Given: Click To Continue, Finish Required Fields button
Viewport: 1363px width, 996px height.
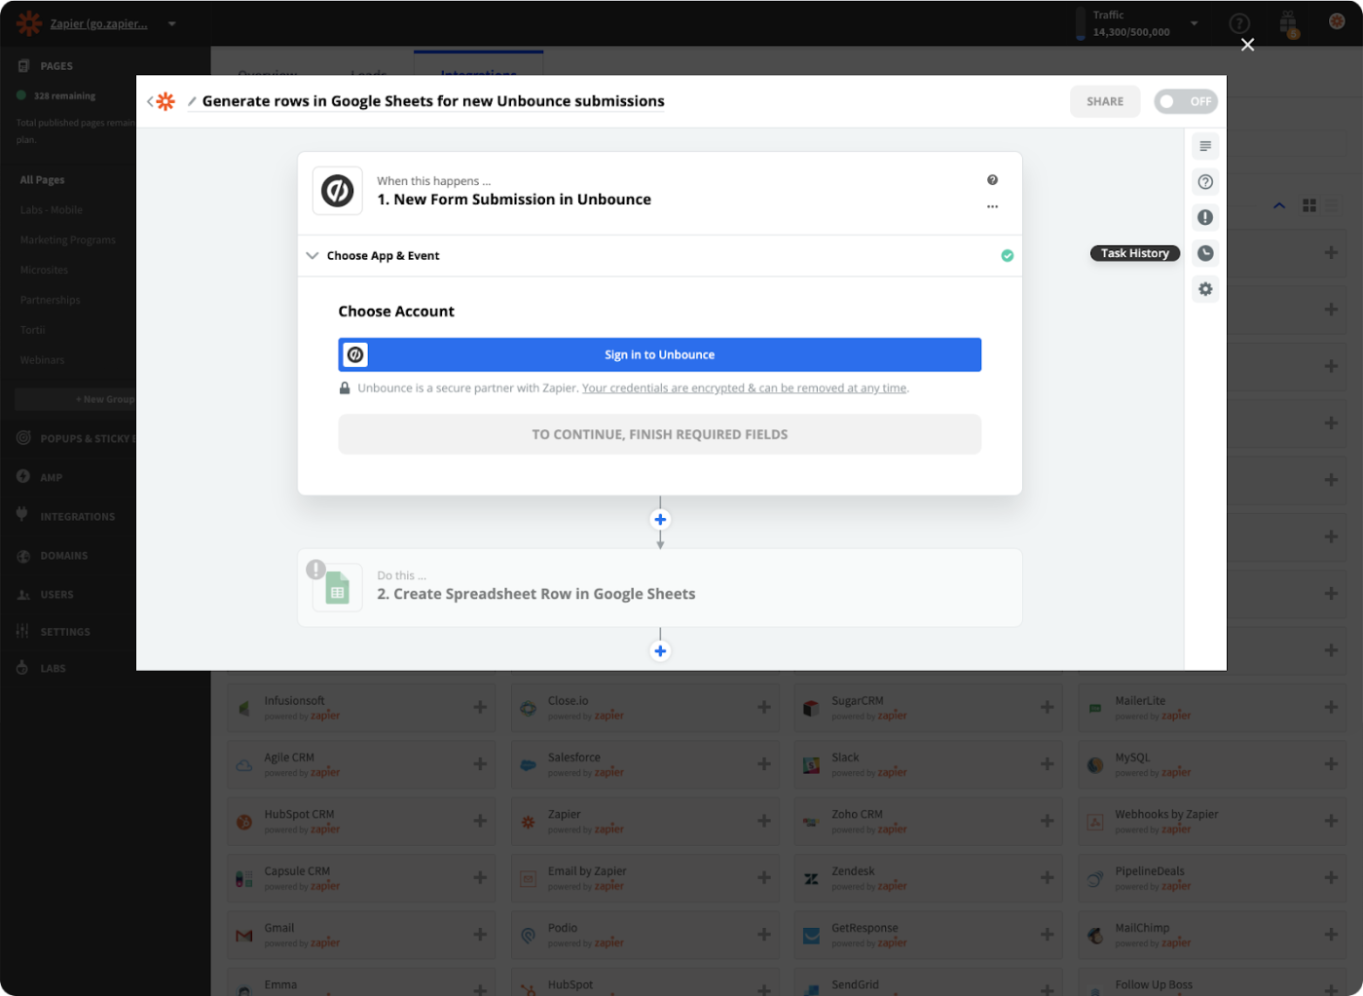Looking at the screenshot, I should pyautogui.click(x=659, y=434).
